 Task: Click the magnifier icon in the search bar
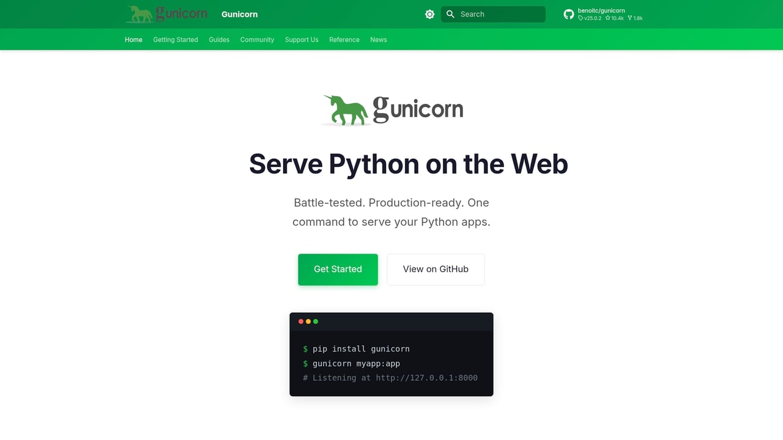[x=450, y=13]
